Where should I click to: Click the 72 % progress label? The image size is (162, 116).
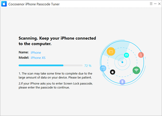point(88,66)
